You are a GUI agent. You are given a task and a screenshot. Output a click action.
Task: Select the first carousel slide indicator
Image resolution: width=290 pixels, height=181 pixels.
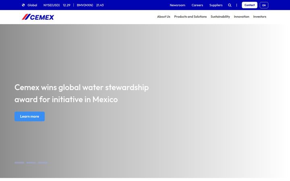(x=19, y=163)
